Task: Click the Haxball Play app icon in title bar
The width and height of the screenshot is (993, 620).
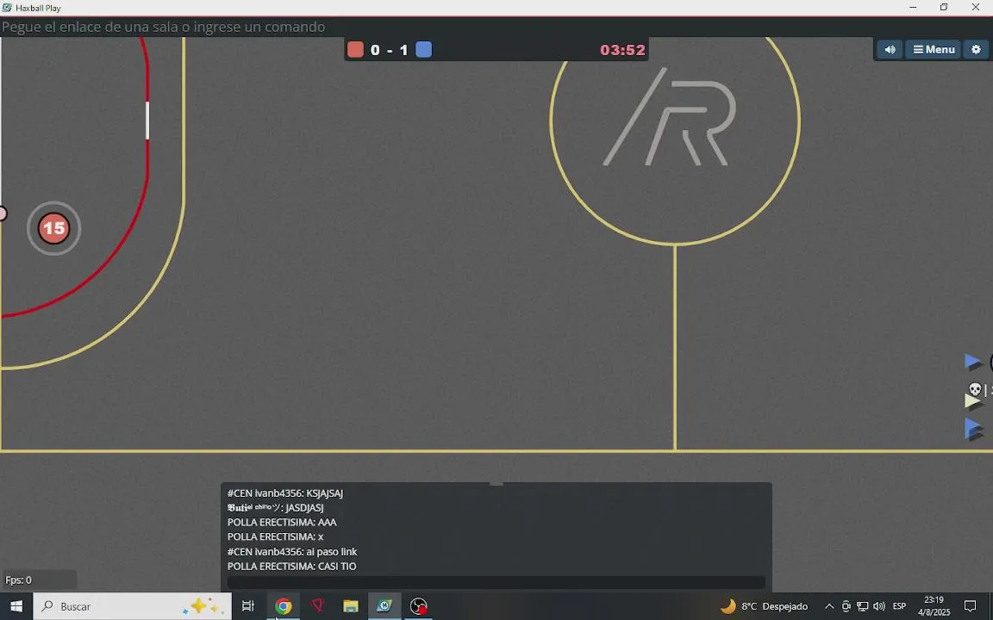Action: [x=7, y=8]
